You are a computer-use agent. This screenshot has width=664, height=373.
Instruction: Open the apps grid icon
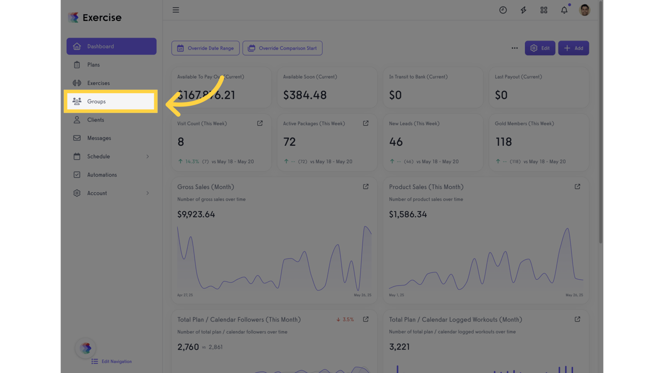coord(544,10)
